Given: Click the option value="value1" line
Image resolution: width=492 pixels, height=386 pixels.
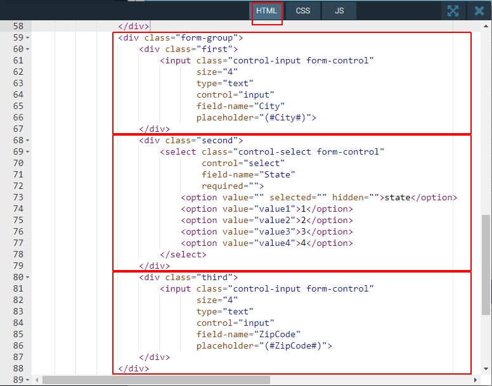Looking at the screenshot, I should [x=267, y=209].
